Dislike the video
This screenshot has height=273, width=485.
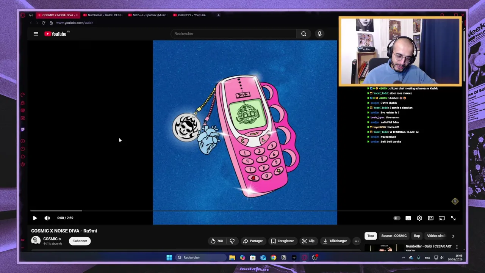[x=232, y=241]
